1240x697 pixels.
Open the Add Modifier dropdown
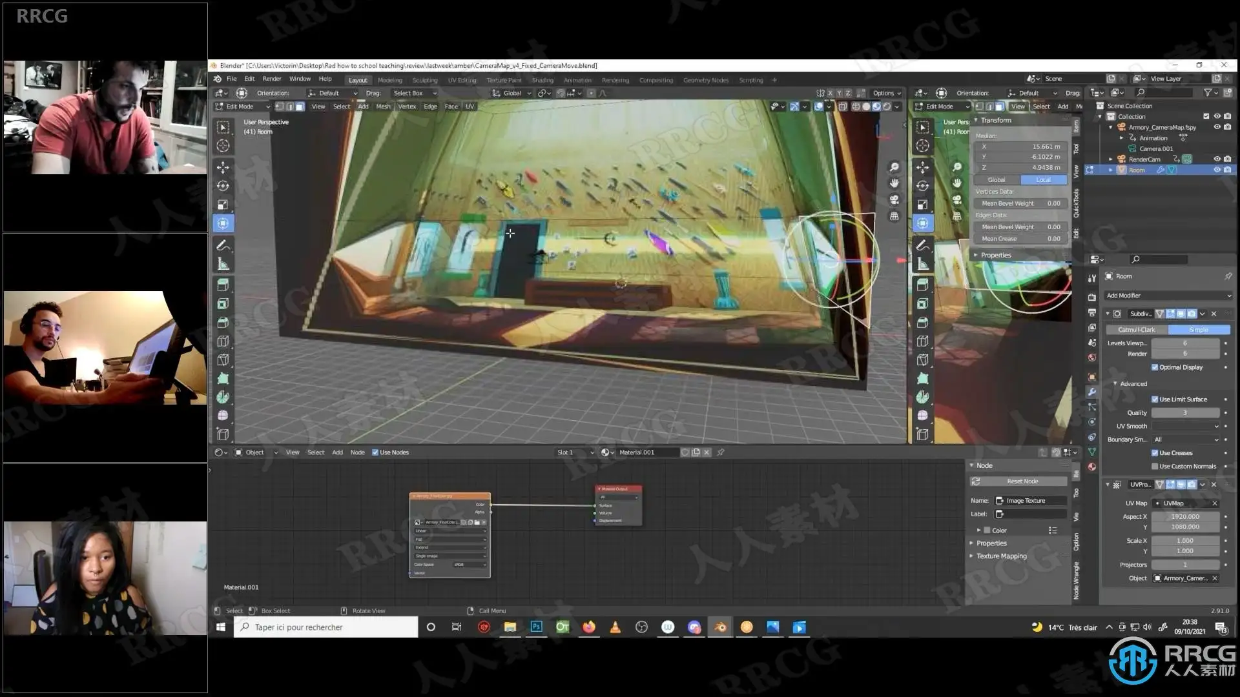(x=1168, y=296)
